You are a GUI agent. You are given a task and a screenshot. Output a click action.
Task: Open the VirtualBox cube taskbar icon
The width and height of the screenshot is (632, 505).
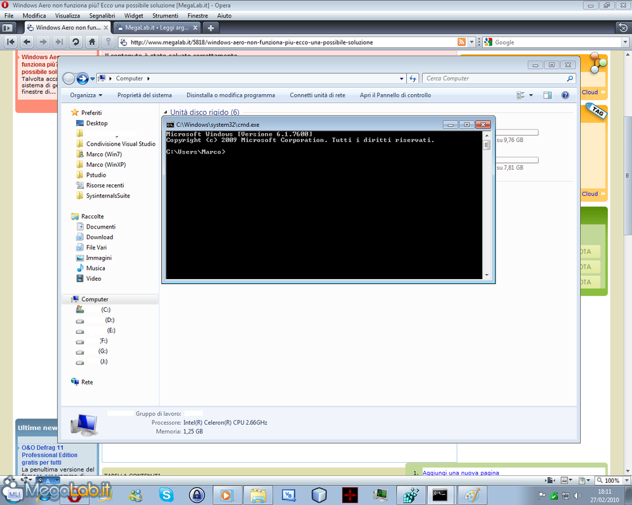pos(319,495)
